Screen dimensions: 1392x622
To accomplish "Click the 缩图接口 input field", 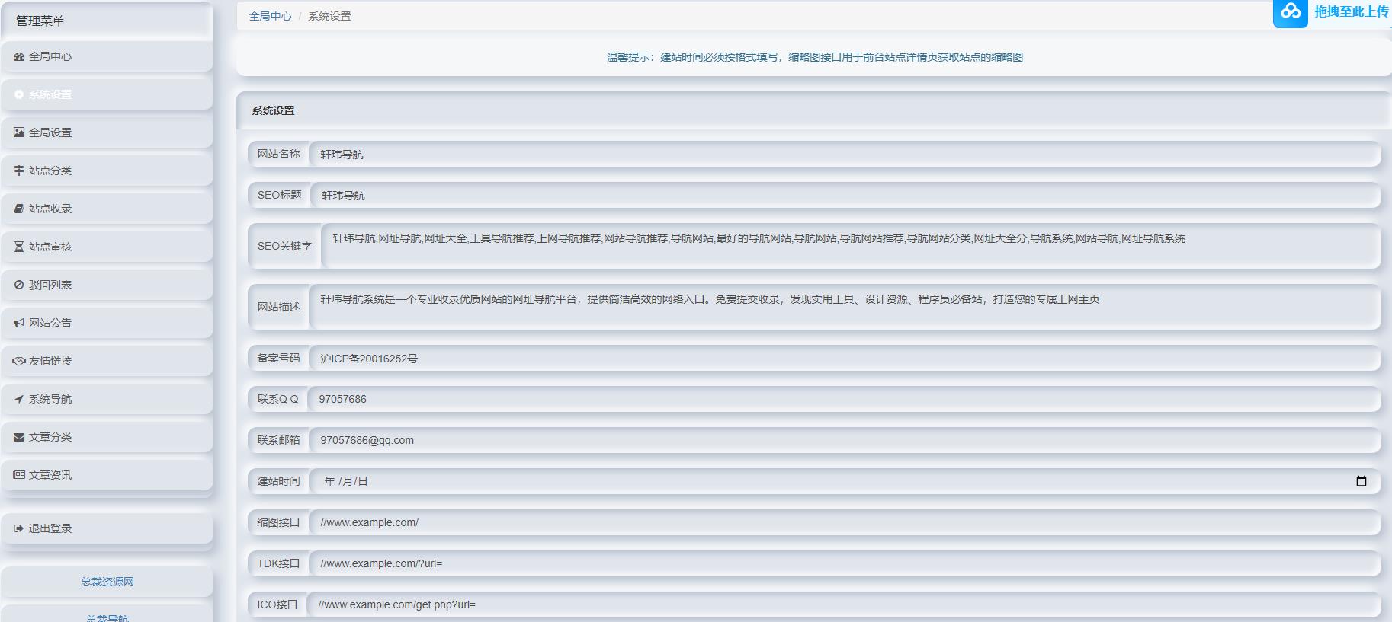I will click(845, 522).
